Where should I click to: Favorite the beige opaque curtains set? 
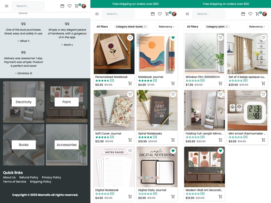[x=263, y=38]
